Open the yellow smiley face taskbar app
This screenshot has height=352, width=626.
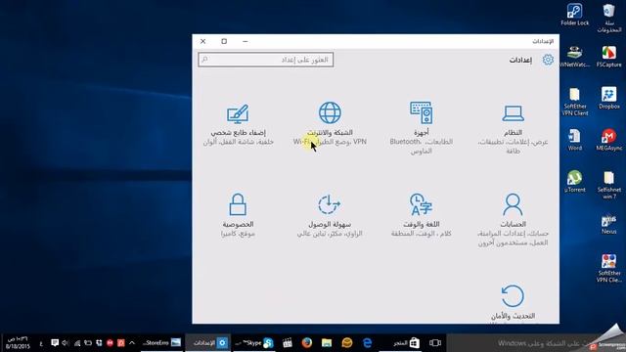347,343
